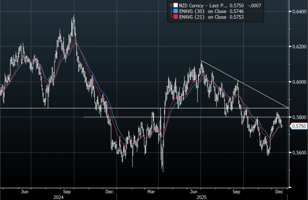
Task: Collapse the NZD Curncy legend tree
Action: (171, 5)
